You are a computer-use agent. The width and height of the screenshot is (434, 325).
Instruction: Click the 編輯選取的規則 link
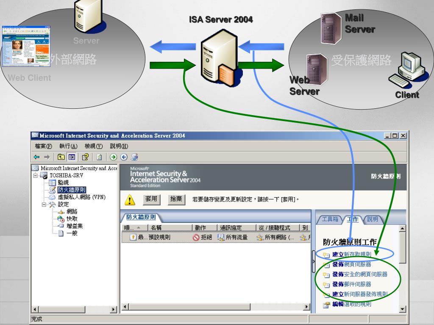[351, 304]
